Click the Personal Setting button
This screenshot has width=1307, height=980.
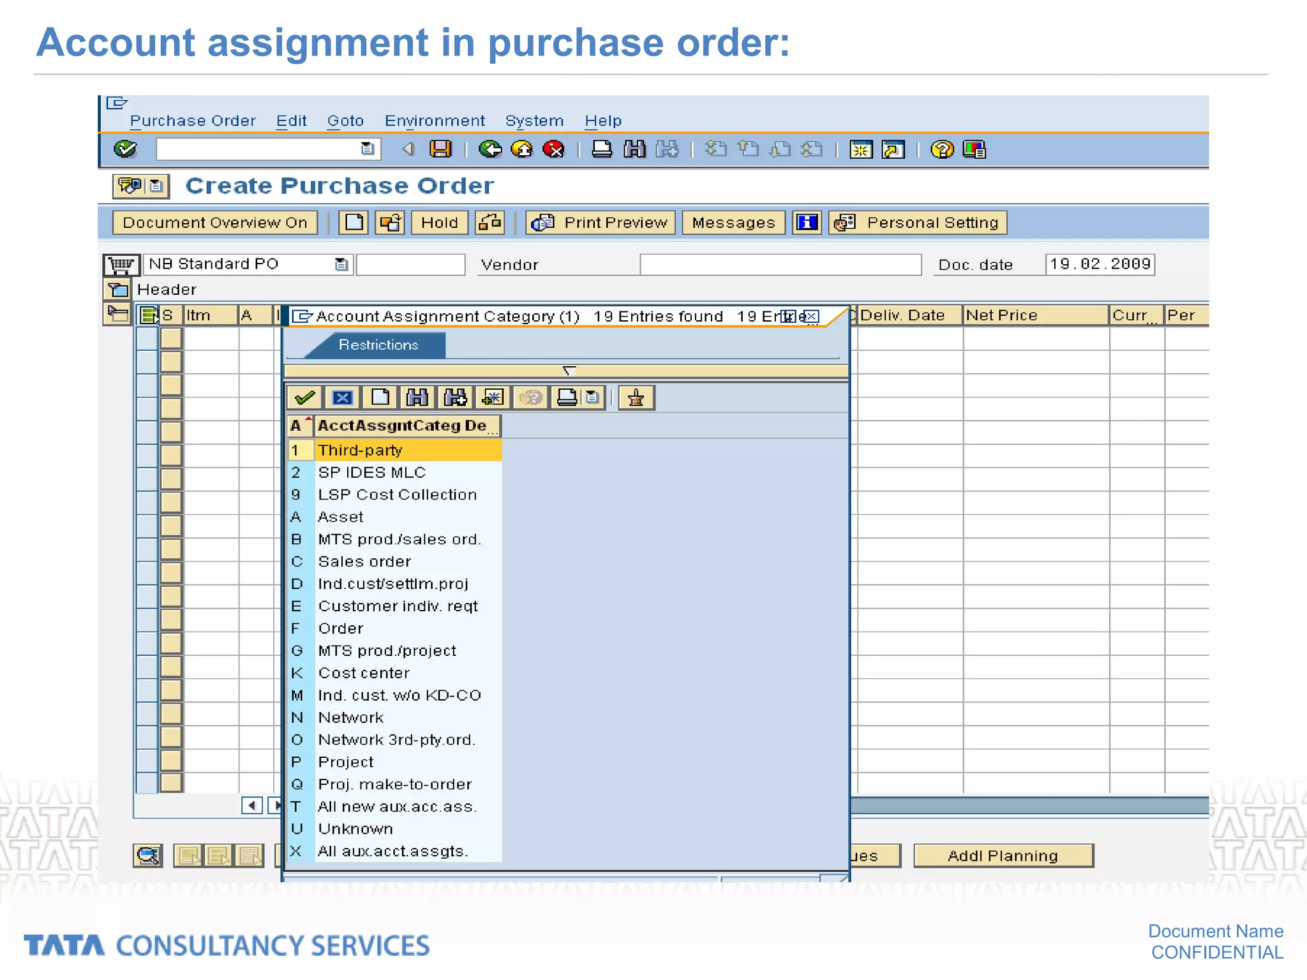pos(918,223)
